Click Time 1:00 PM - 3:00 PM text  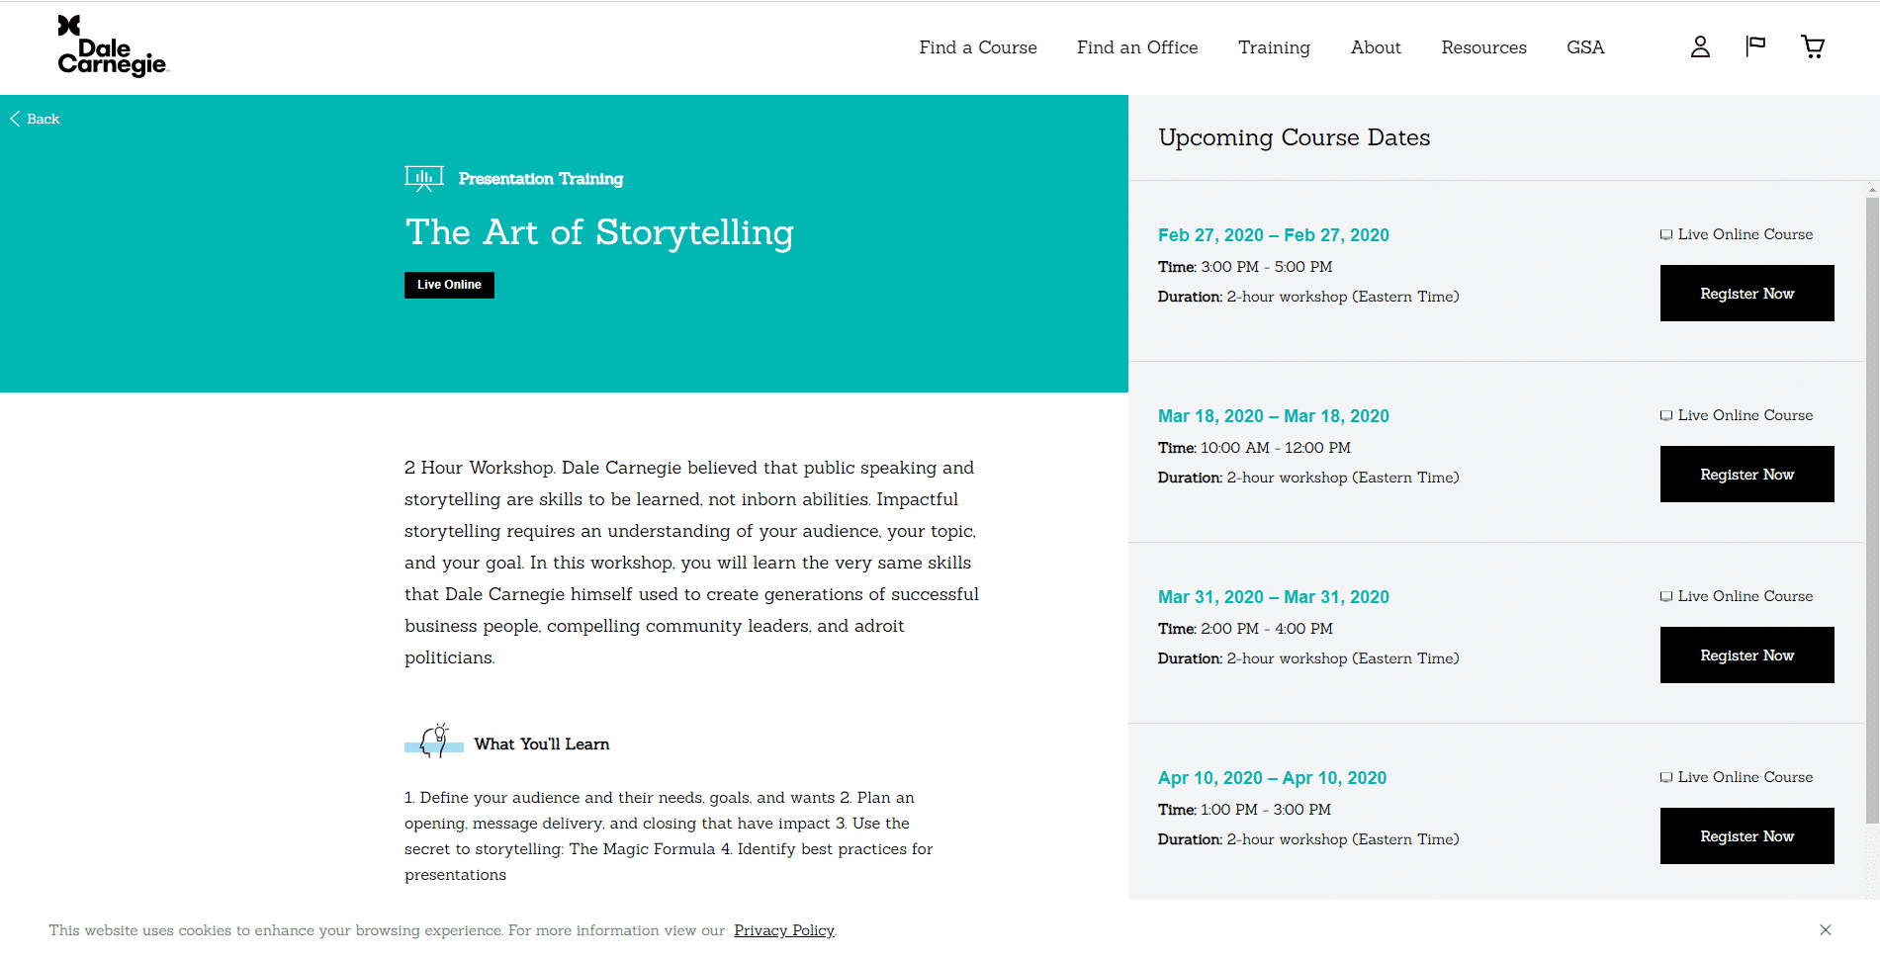pyautogui.click(x=1244, y=810)
